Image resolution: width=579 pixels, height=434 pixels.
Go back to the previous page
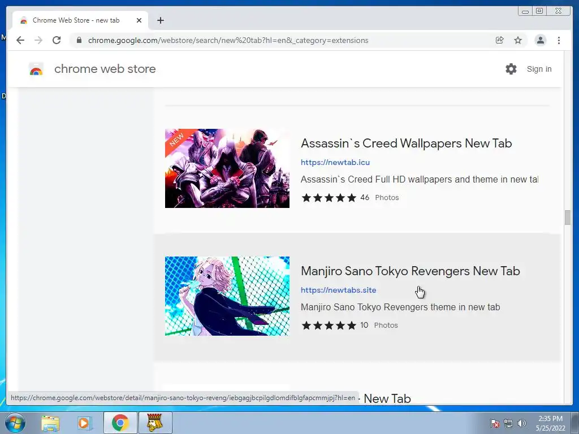coord(20,40)
